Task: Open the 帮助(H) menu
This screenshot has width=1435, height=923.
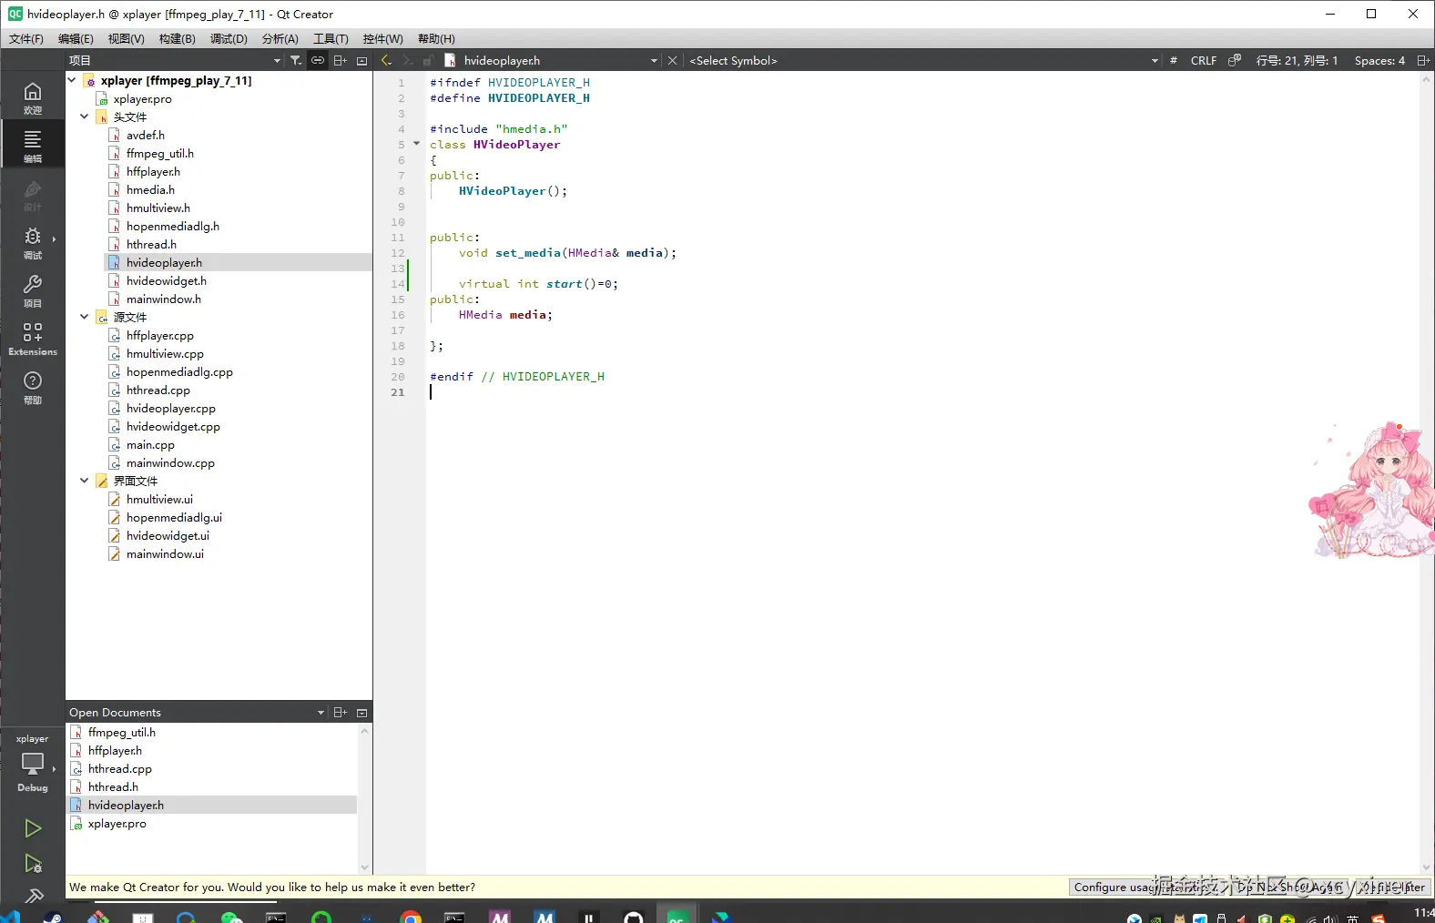Action: pos(436,38)
